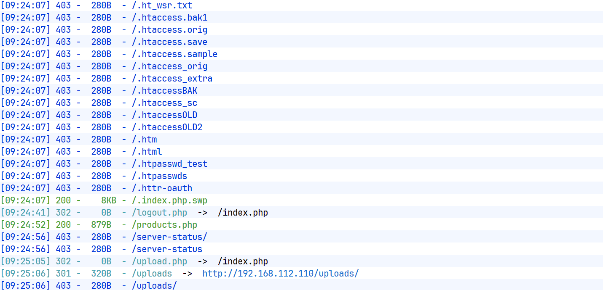Click the /.index.php.swp result path
The height and width of the screenshot is (290, 603).
(169, 200)
